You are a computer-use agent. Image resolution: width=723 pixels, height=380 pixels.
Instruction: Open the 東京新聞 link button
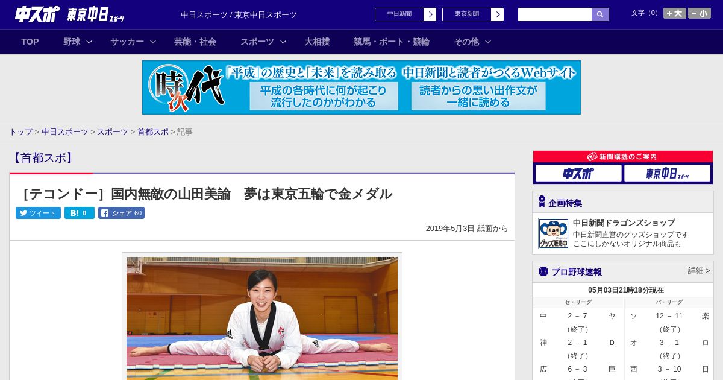coord(466,14)
